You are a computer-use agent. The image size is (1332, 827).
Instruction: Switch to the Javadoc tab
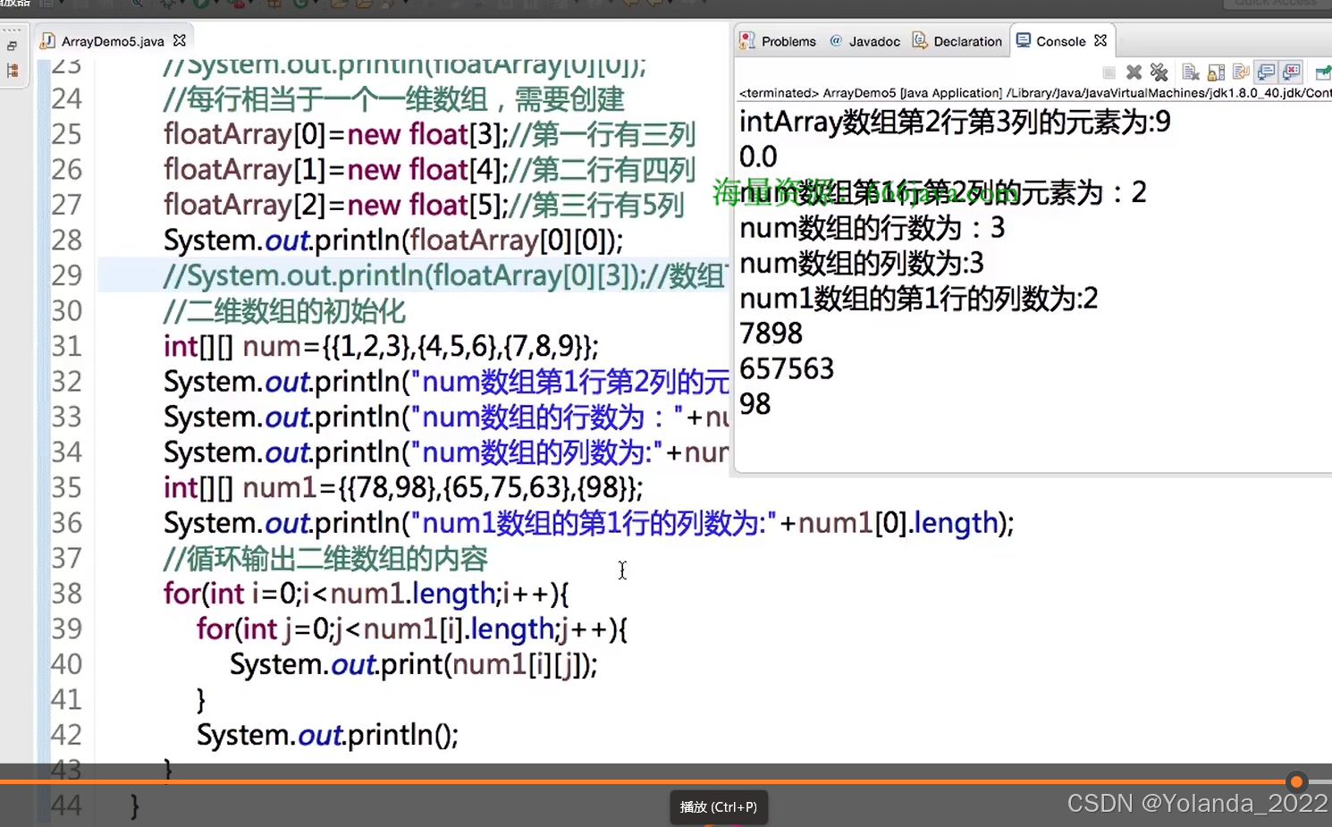[x=865, y=41]
